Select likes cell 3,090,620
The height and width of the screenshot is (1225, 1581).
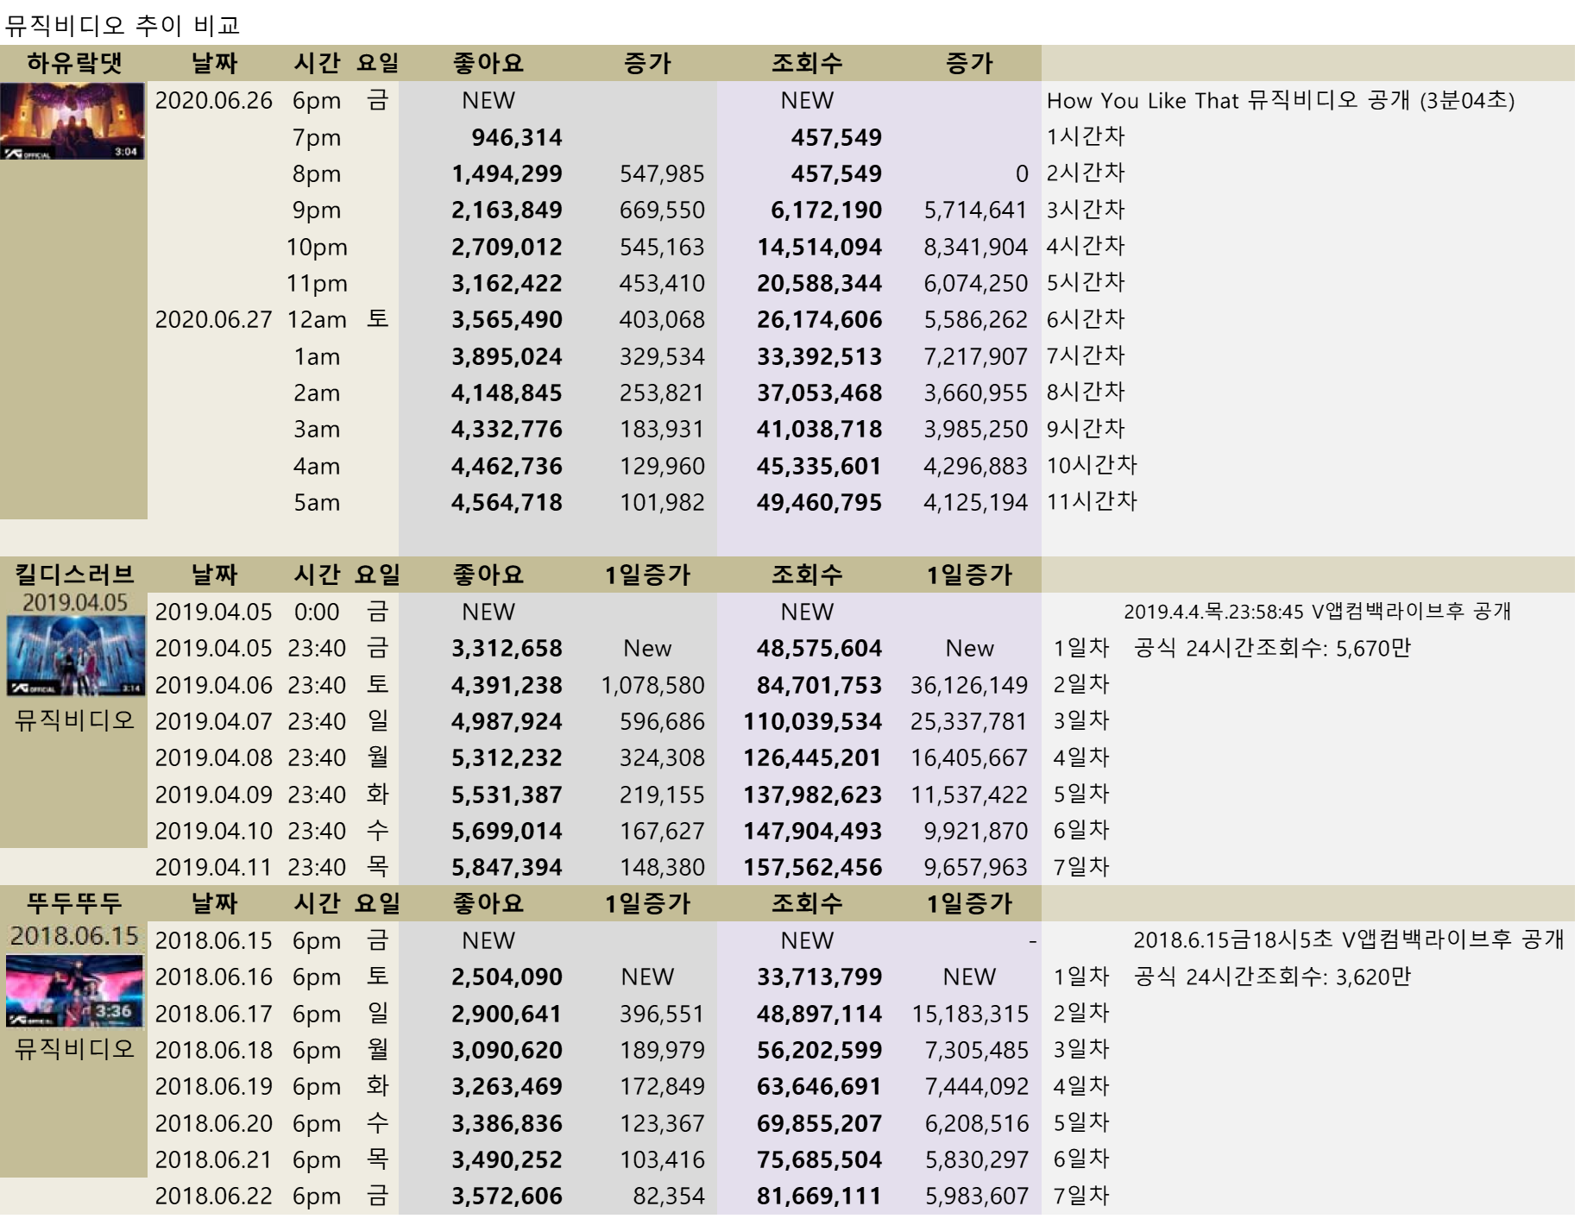coord(507,1050)
